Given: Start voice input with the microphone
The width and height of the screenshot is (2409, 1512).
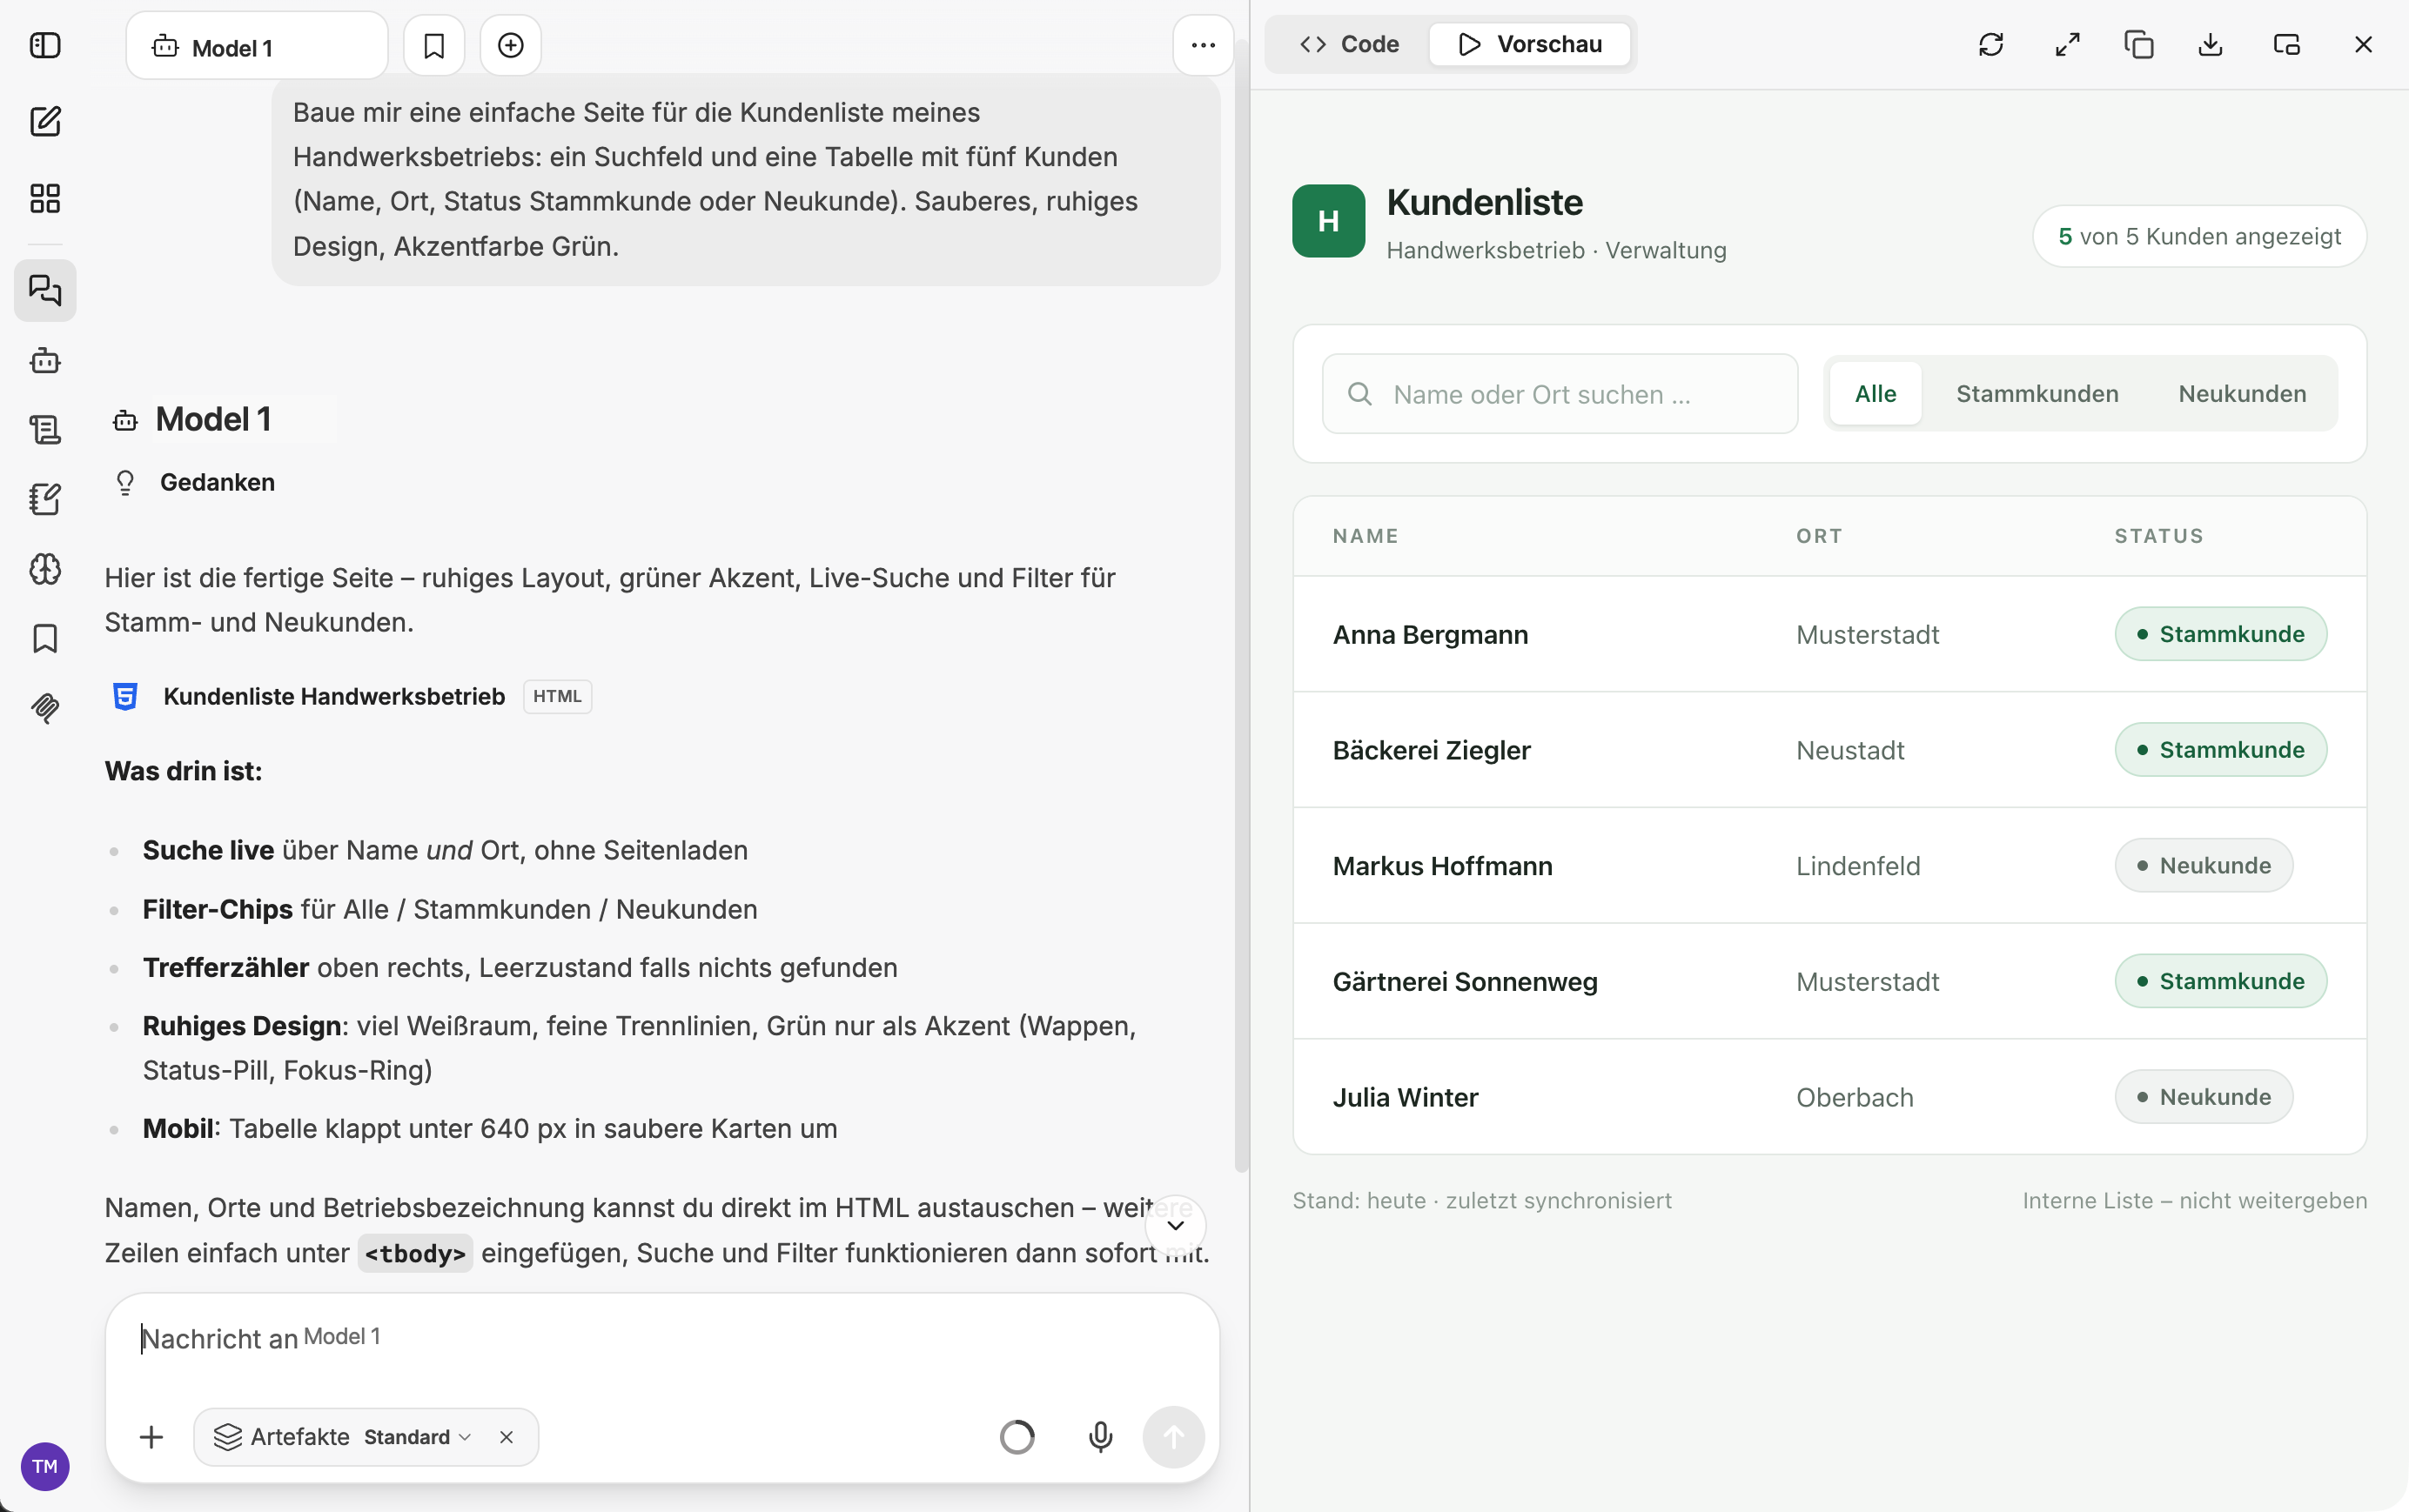Looking at the screenshot, I should pos(1100,1437).
